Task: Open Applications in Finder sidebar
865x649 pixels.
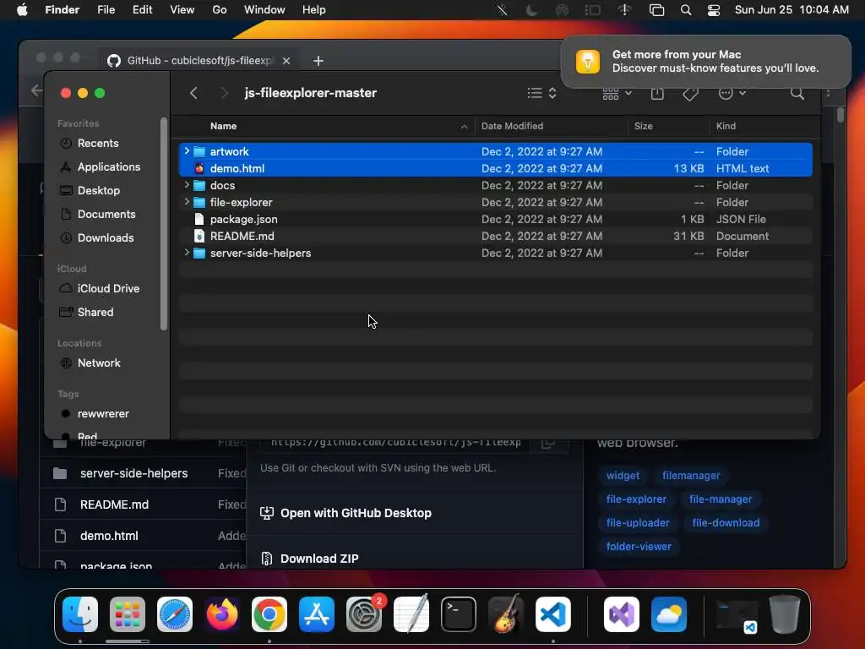Action: coord(109,166)
